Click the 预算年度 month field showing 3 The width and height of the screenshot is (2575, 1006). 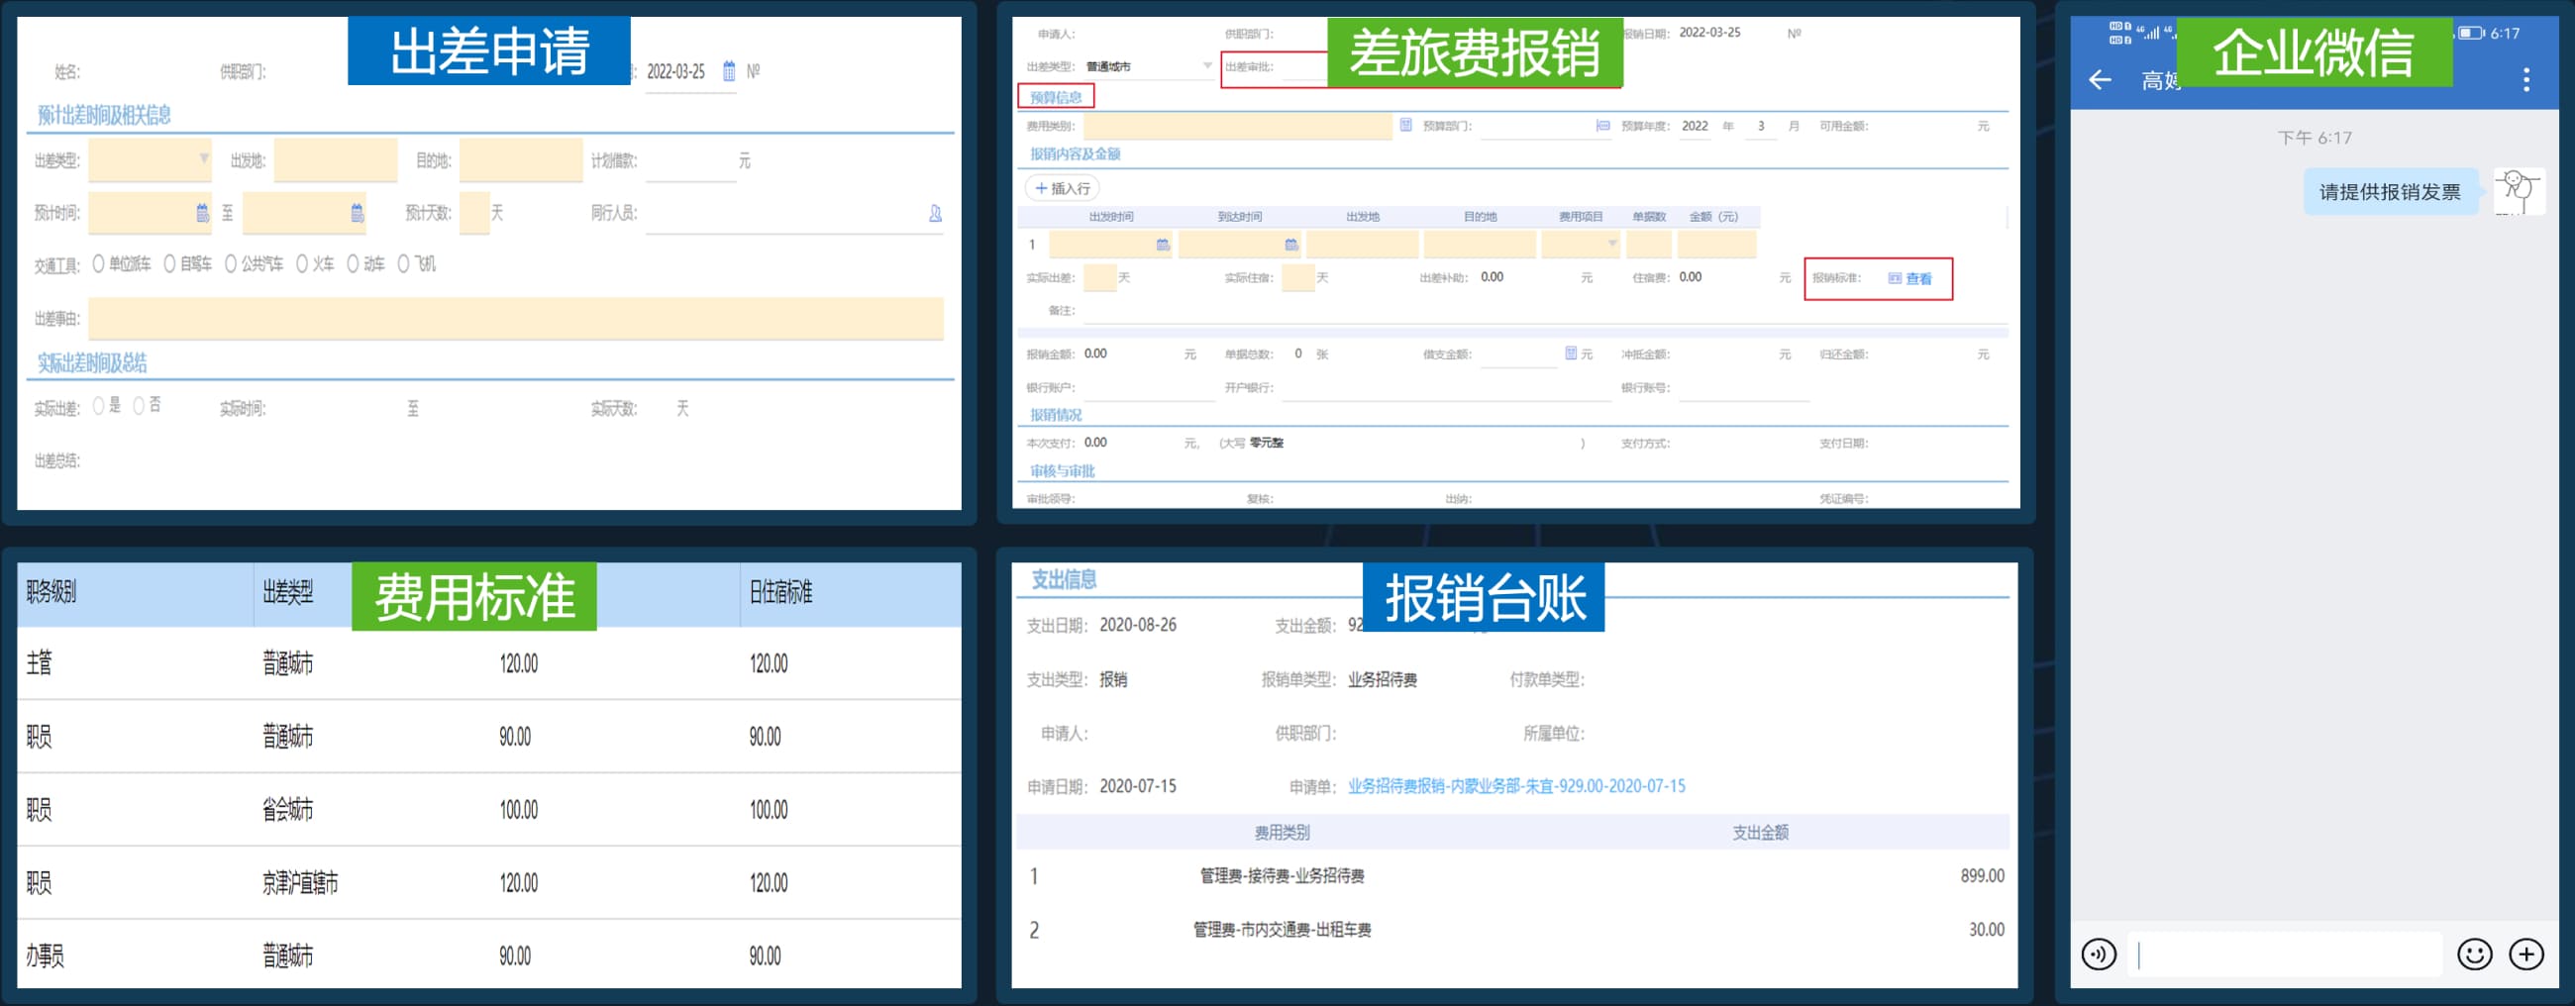point(1760,126)
